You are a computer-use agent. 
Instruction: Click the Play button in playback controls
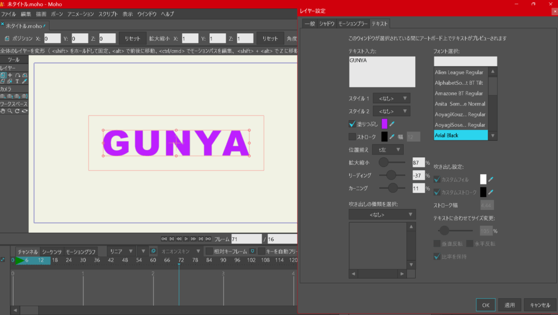coord(186,239)
